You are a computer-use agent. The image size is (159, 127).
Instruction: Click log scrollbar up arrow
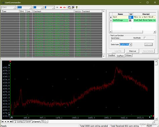(104, 11)
